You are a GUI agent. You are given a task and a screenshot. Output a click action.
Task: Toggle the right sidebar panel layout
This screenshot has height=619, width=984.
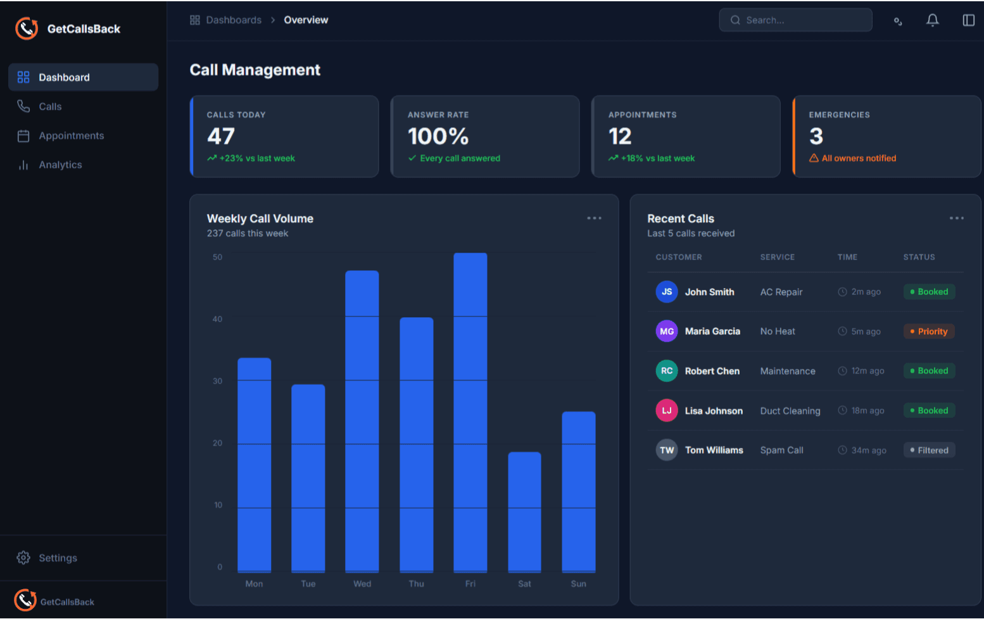(x=969, y=20)
